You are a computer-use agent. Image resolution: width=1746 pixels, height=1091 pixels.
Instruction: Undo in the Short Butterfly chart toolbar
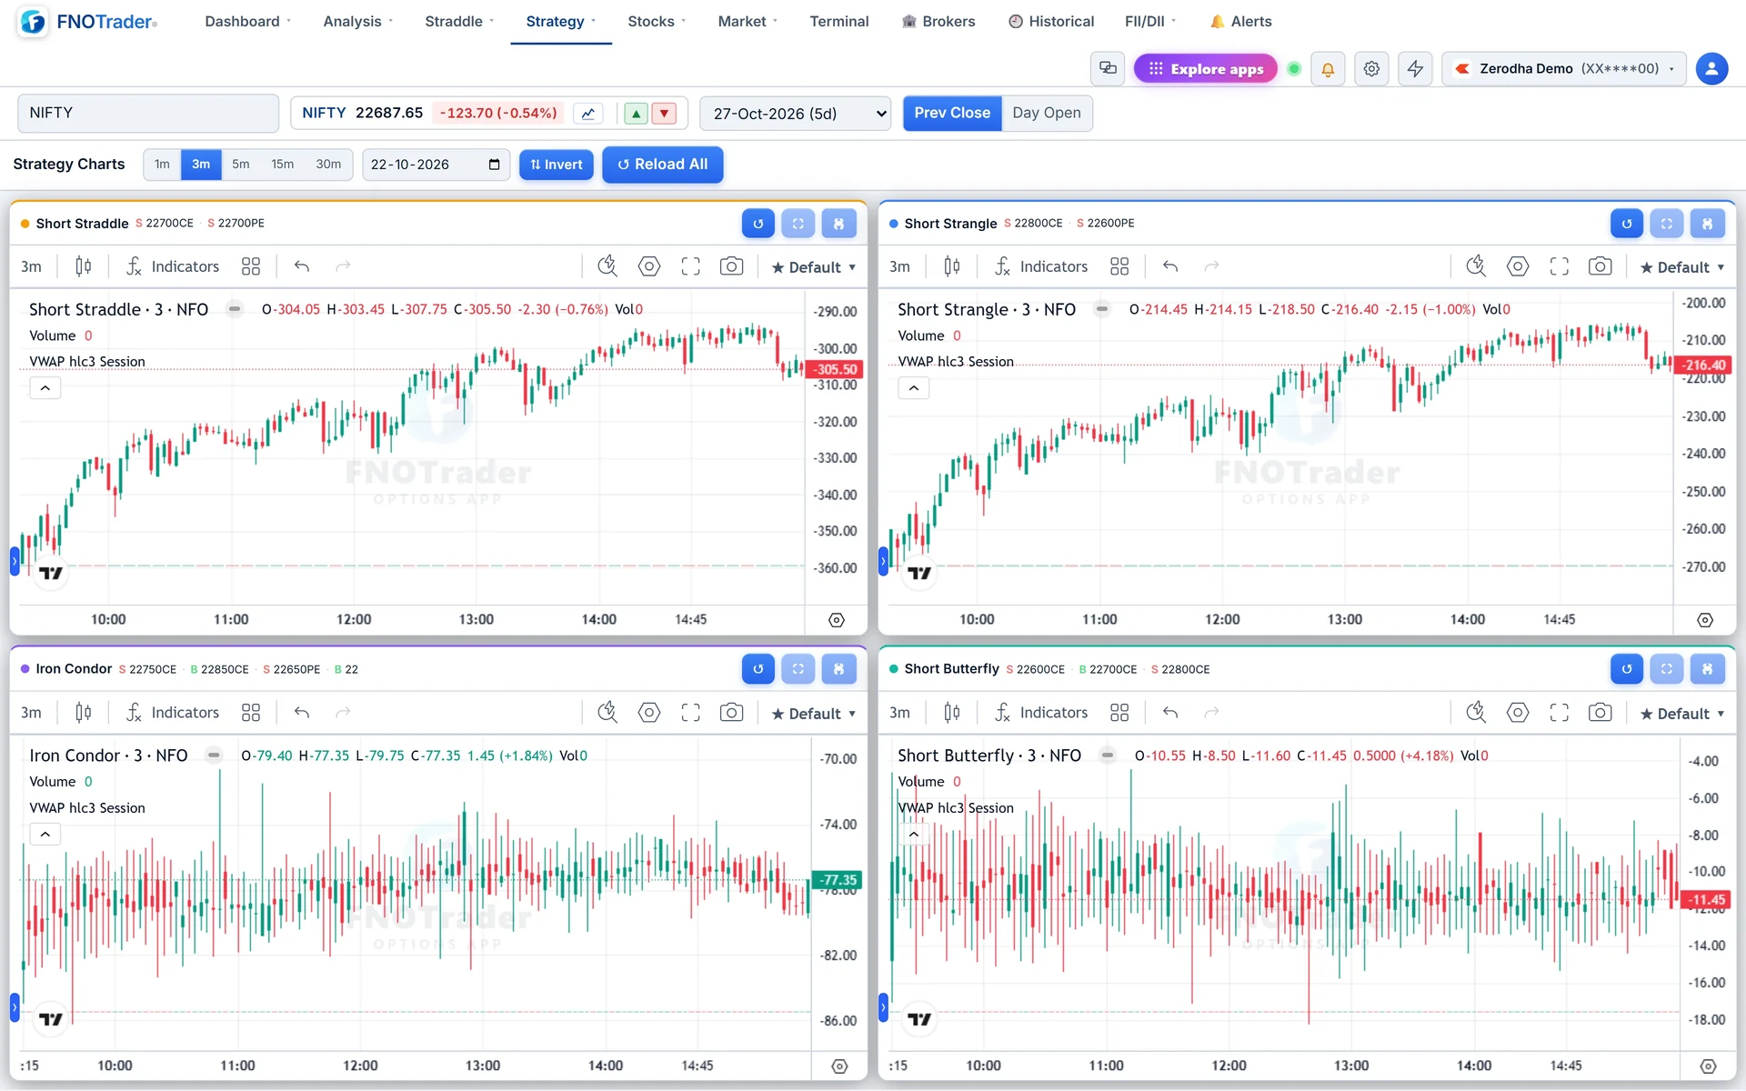(x=1170, y=713)
